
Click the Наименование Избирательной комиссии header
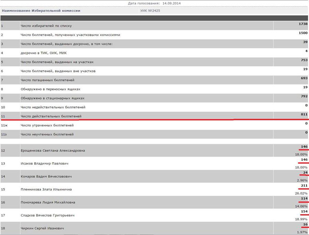pyautogui.click(x=41, y=11)
